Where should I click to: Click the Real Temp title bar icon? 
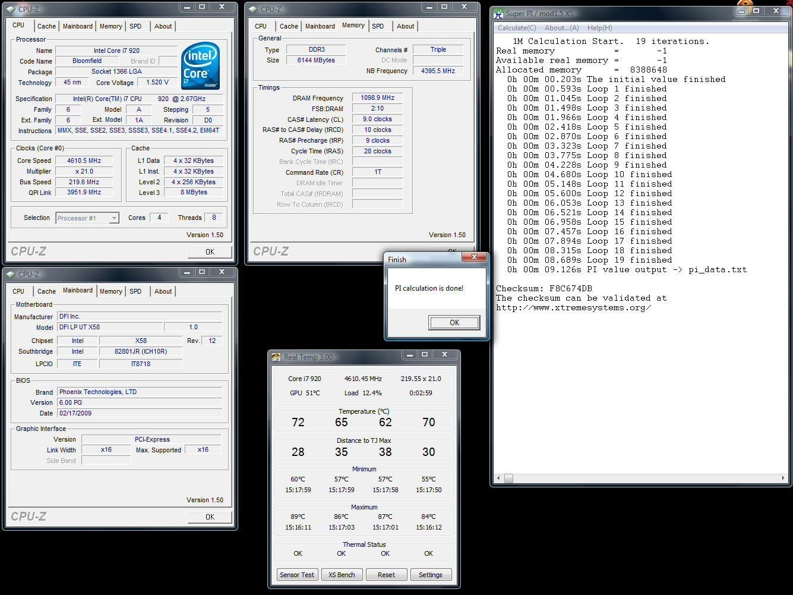[x=276, y=357]
